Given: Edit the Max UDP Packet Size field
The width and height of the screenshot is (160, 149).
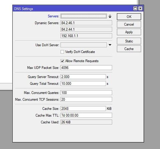Looking at the screenshot, I should click(x=86, y=68).
